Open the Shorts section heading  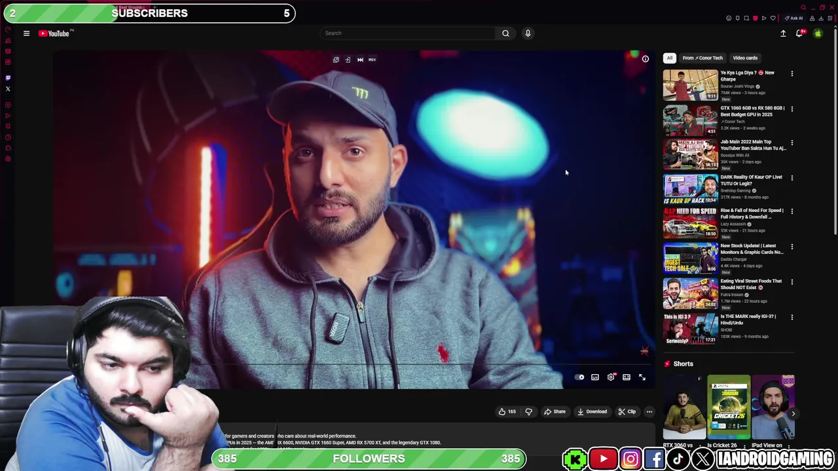pos(683,364)
